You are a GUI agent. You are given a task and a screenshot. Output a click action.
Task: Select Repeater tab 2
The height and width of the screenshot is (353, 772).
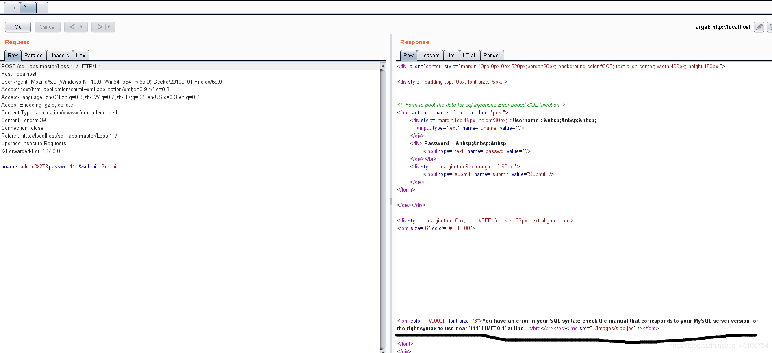tap(24, 7)
